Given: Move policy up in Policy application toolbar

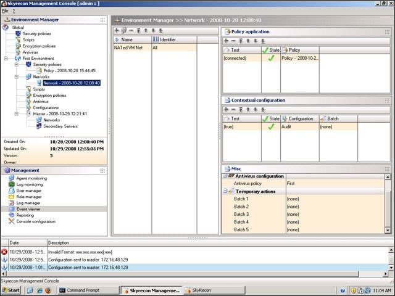Looking at the screenshot, I should (248, 41).
